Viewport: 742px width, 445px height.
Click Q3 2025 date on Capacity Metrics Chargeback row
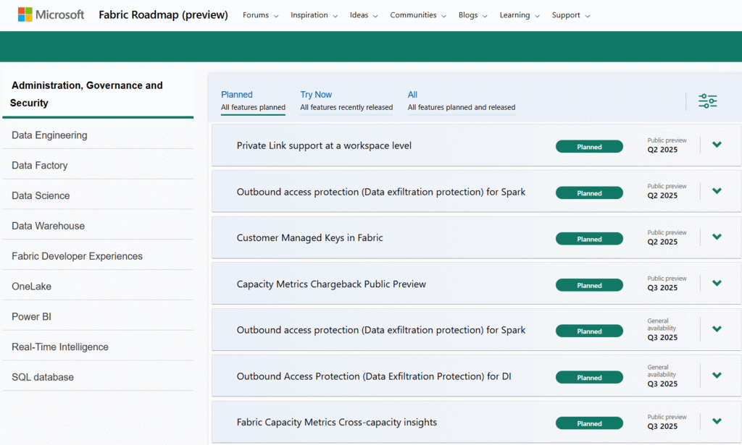(x=662, y=287)
